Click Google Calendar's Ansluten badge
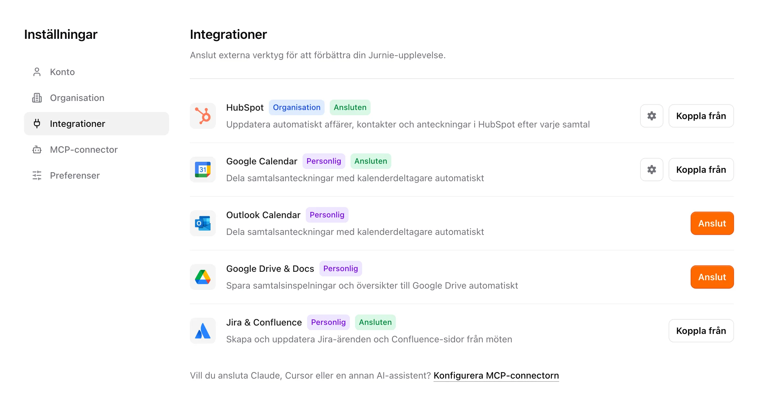Viewport: 758px width, 409px height. [x=371, y=161]
